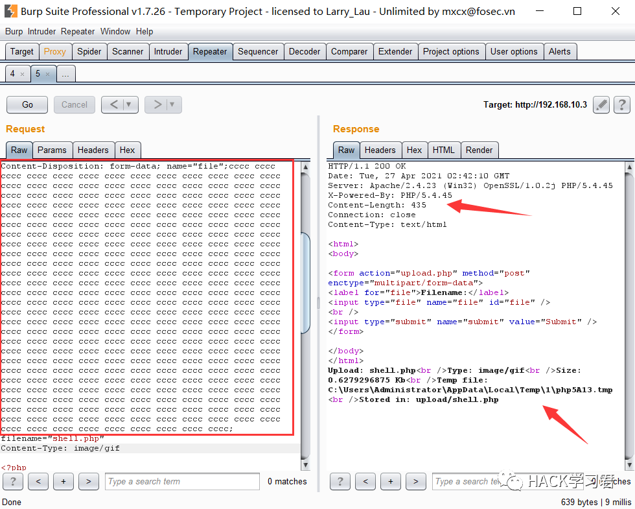Switch to the Decoder tab
Viewport: 635px width, 509px height.
[x=305, y=52]
